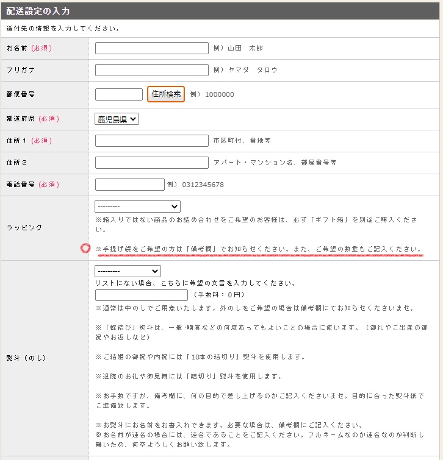Click the 住所1 address input field
The height and width of the screenshot is (460, 443).
point(151,141)
